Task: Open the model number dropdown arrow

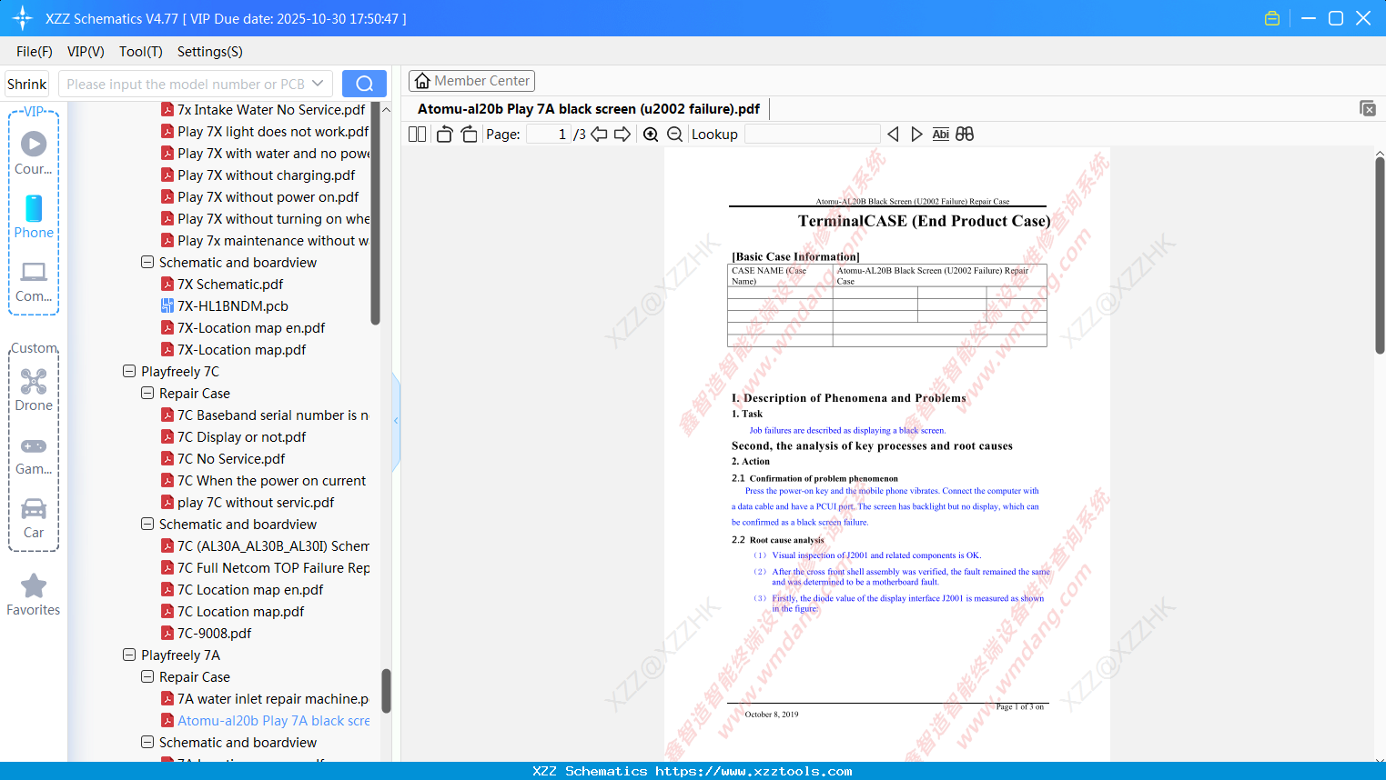Action: coord(318,84)
